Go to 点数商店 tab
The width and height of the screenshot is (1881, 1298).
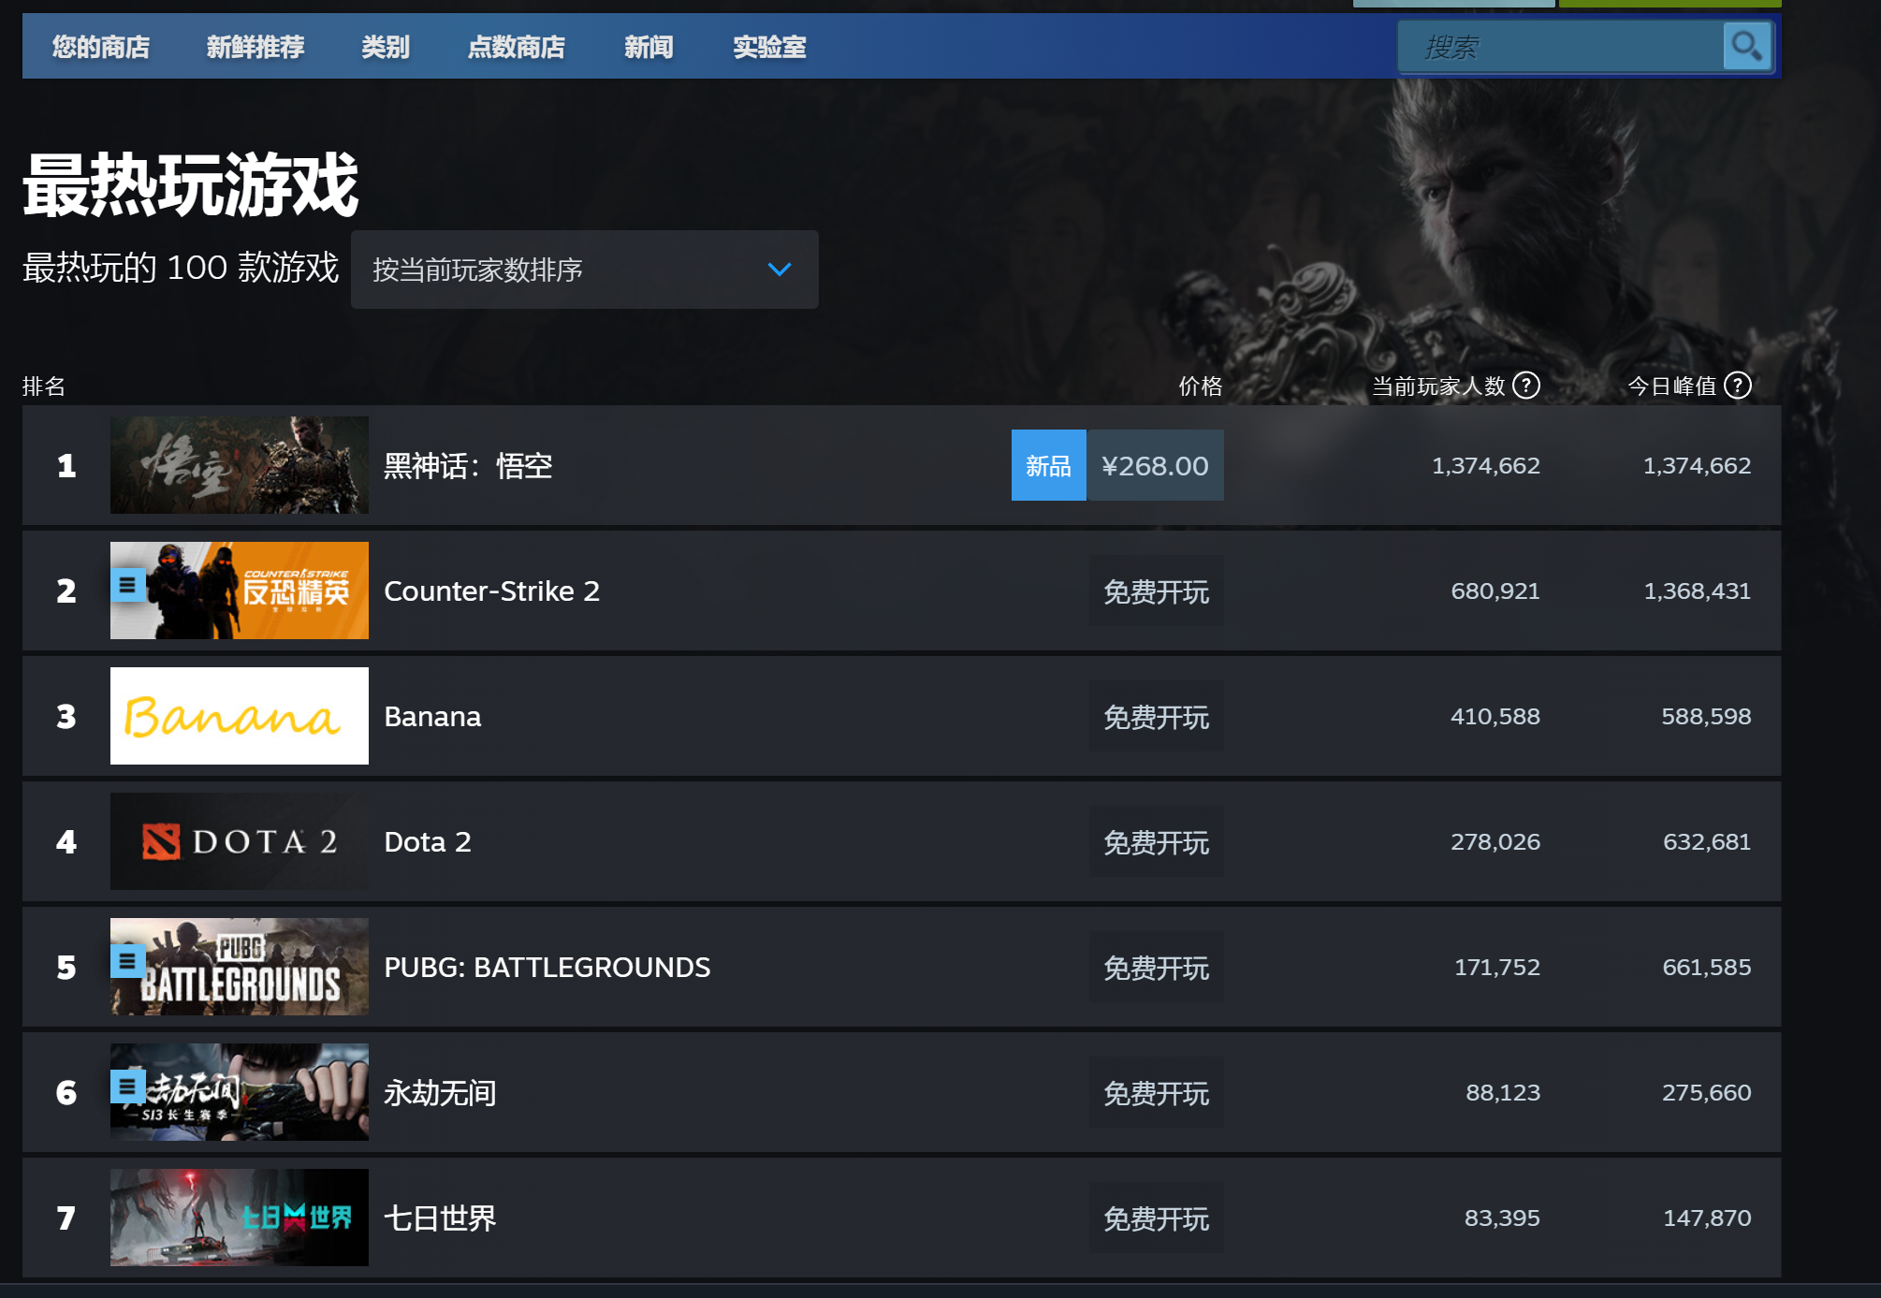click(516, 47)
